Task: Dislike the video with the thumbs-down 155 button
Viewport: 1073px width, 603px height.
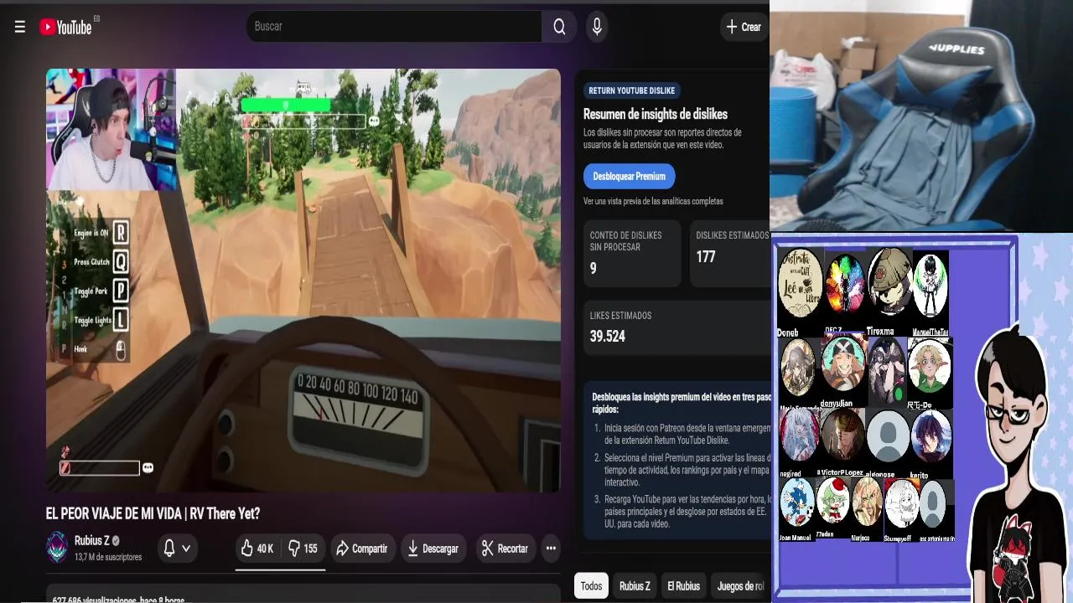Action: pyautogui.click(x=303, y=549)
